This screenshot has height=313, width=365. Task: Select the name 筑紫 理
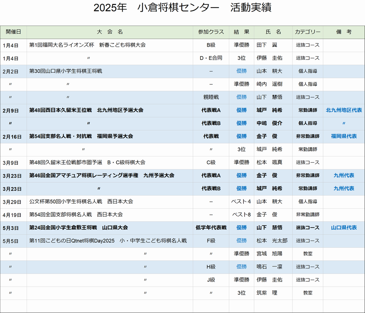[267, 293]
